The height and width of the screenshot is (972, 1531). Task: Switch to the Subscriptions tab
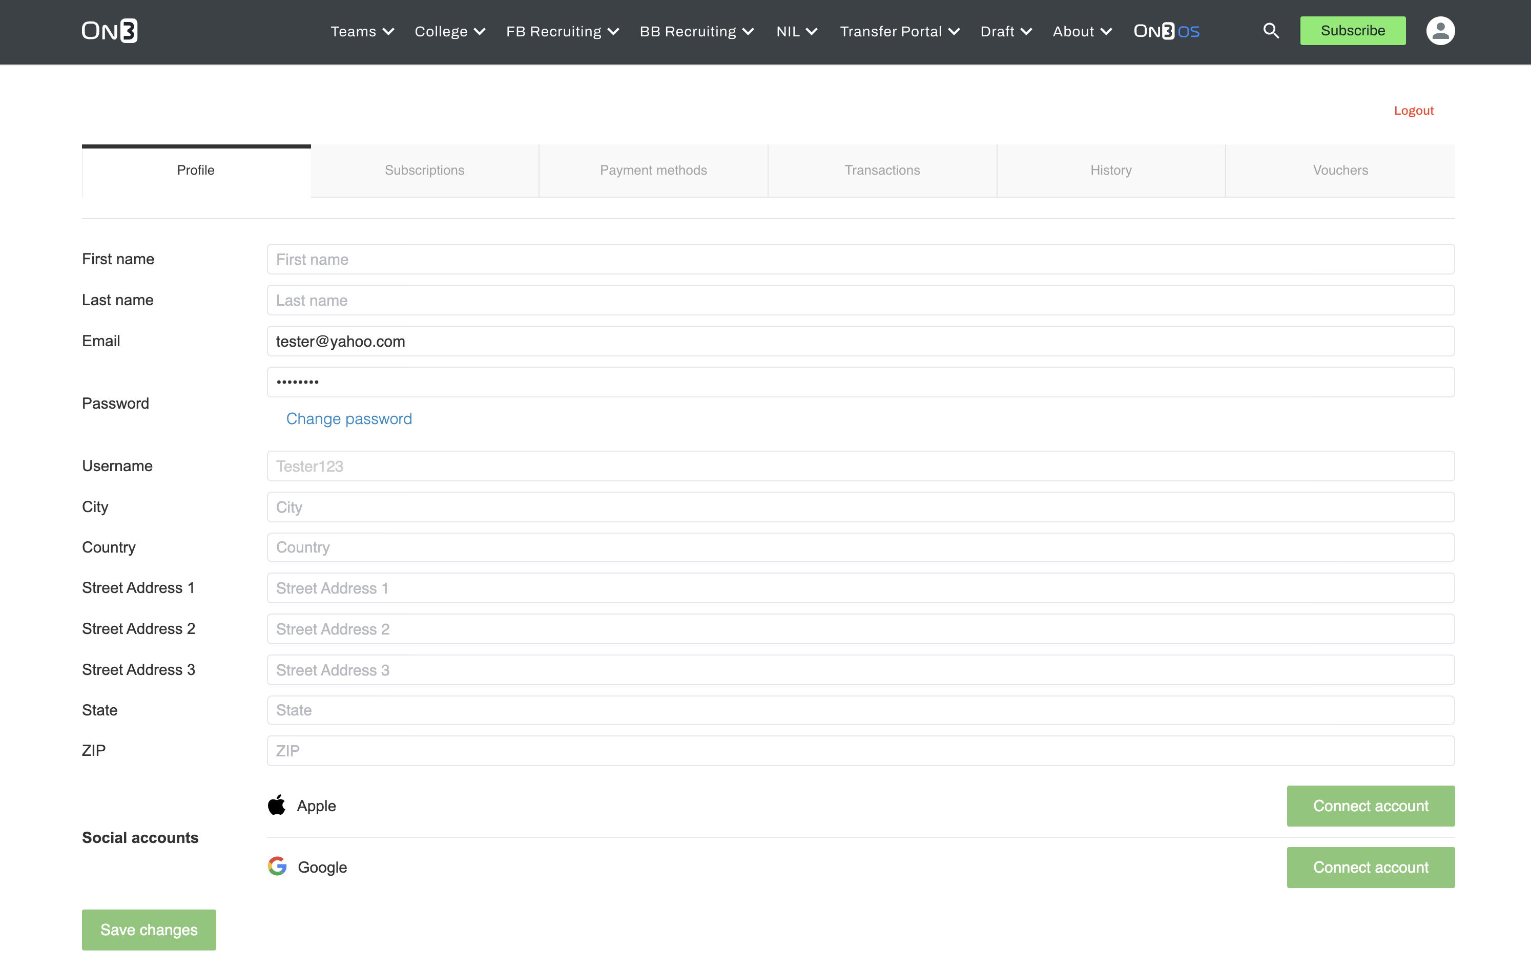[424, 170]
